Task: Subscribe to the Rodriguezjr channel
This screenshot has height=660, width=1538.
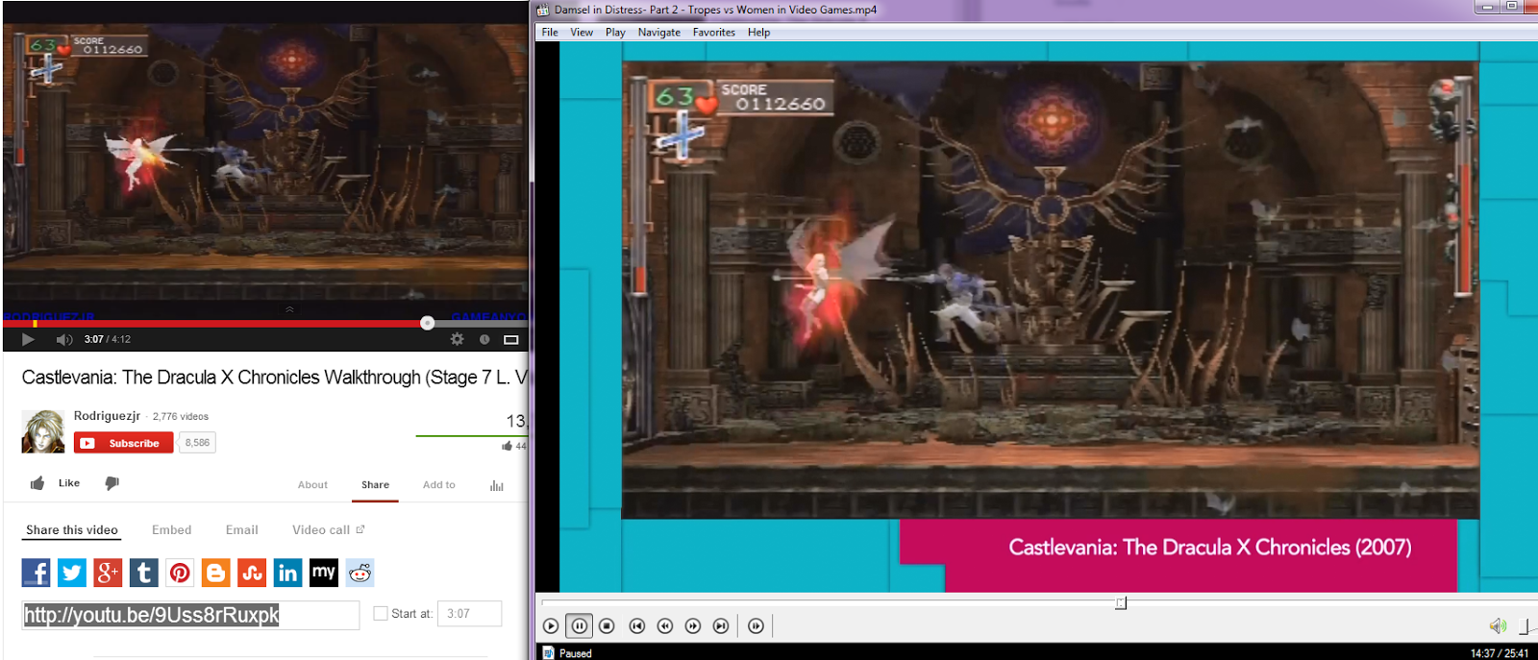Action: [124, 443]
